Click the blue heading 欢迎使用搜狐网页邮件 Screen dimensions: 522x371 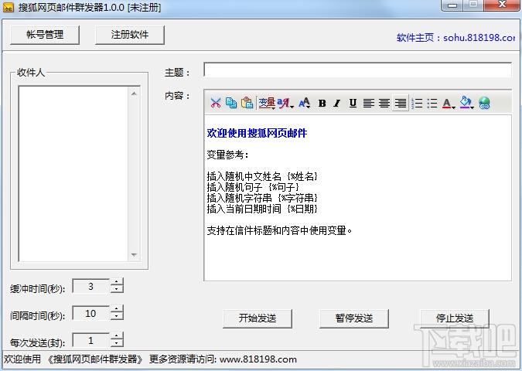click(257, 133)
